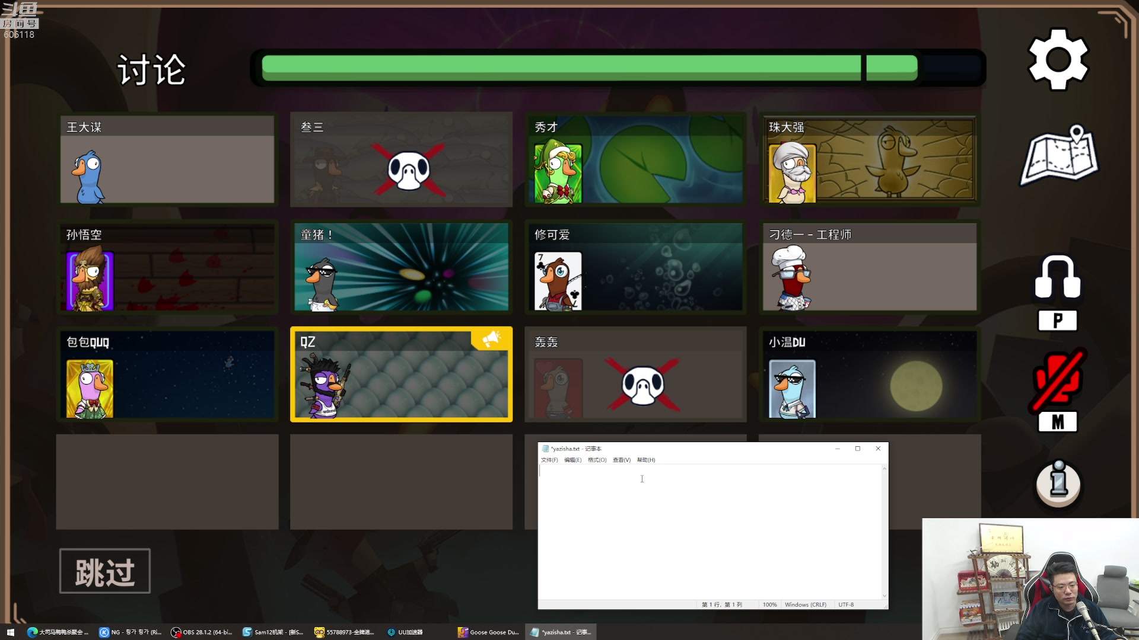1139x640 pixels.
Task: Click the P key indicator
Action: pos(1058,321)
